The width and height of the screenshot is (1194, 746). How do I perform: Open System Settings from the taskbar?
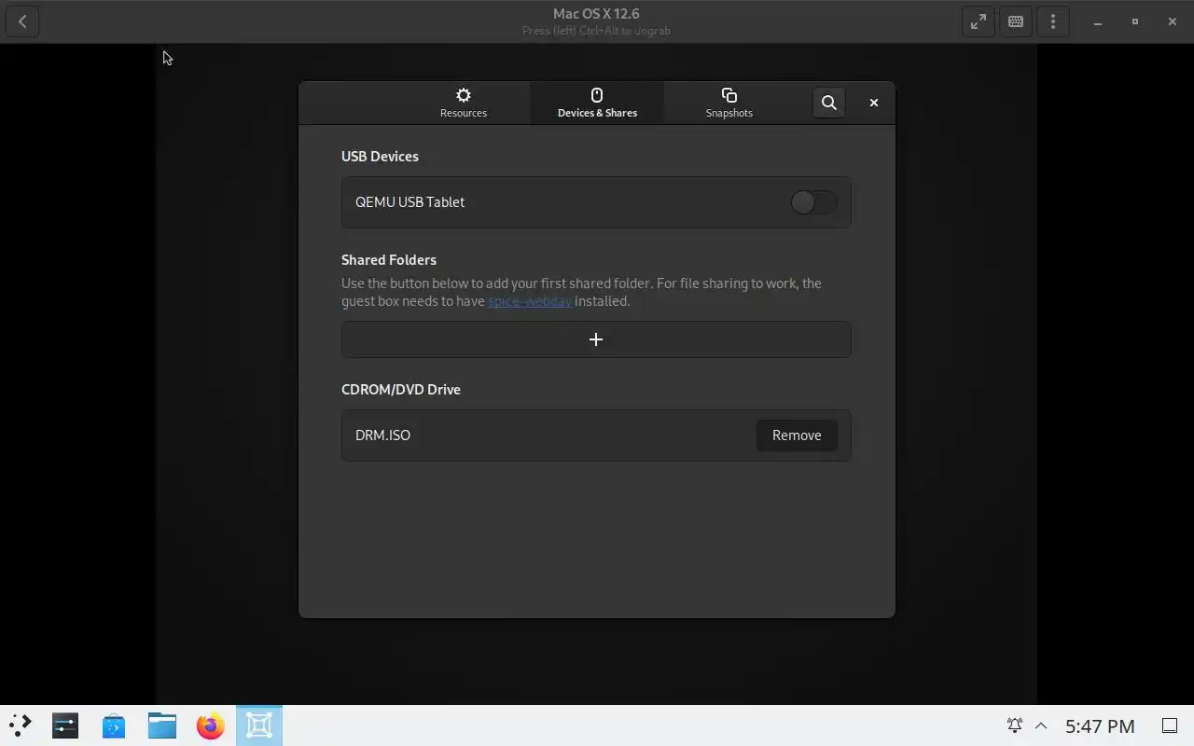coord(65,725)
